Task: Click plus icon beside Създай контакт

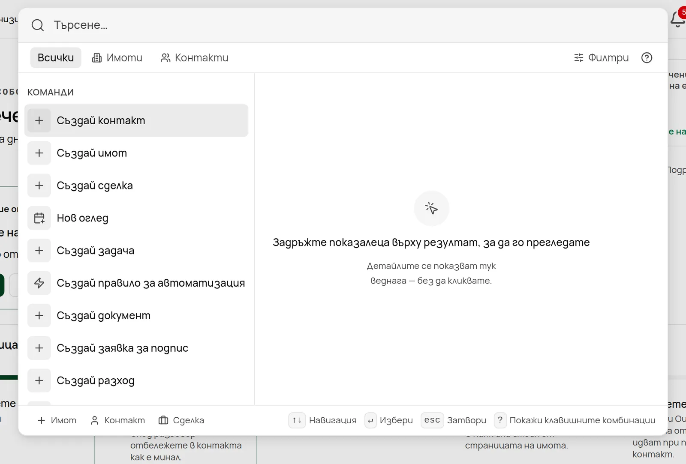Action: tap(39, 120)
